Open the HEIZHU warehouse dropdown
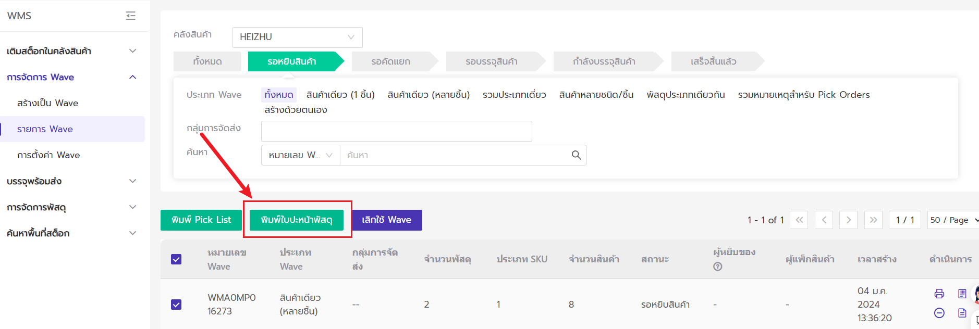The image size is (979, 329). pyautogui.click(x=297, y=37)
